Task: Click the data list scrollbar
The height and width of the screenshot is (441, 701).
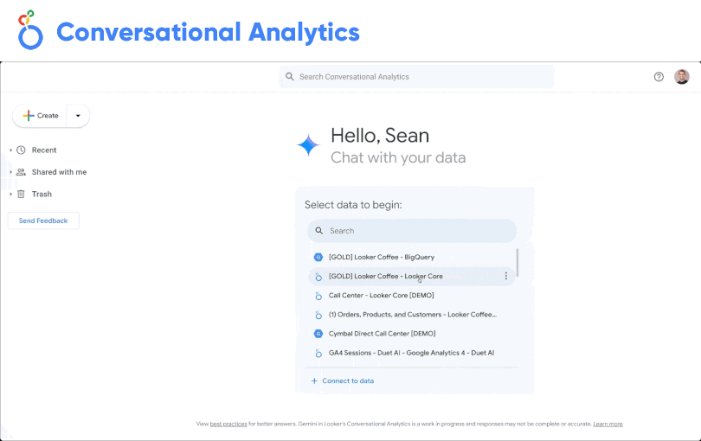Action: pos(518,262)
